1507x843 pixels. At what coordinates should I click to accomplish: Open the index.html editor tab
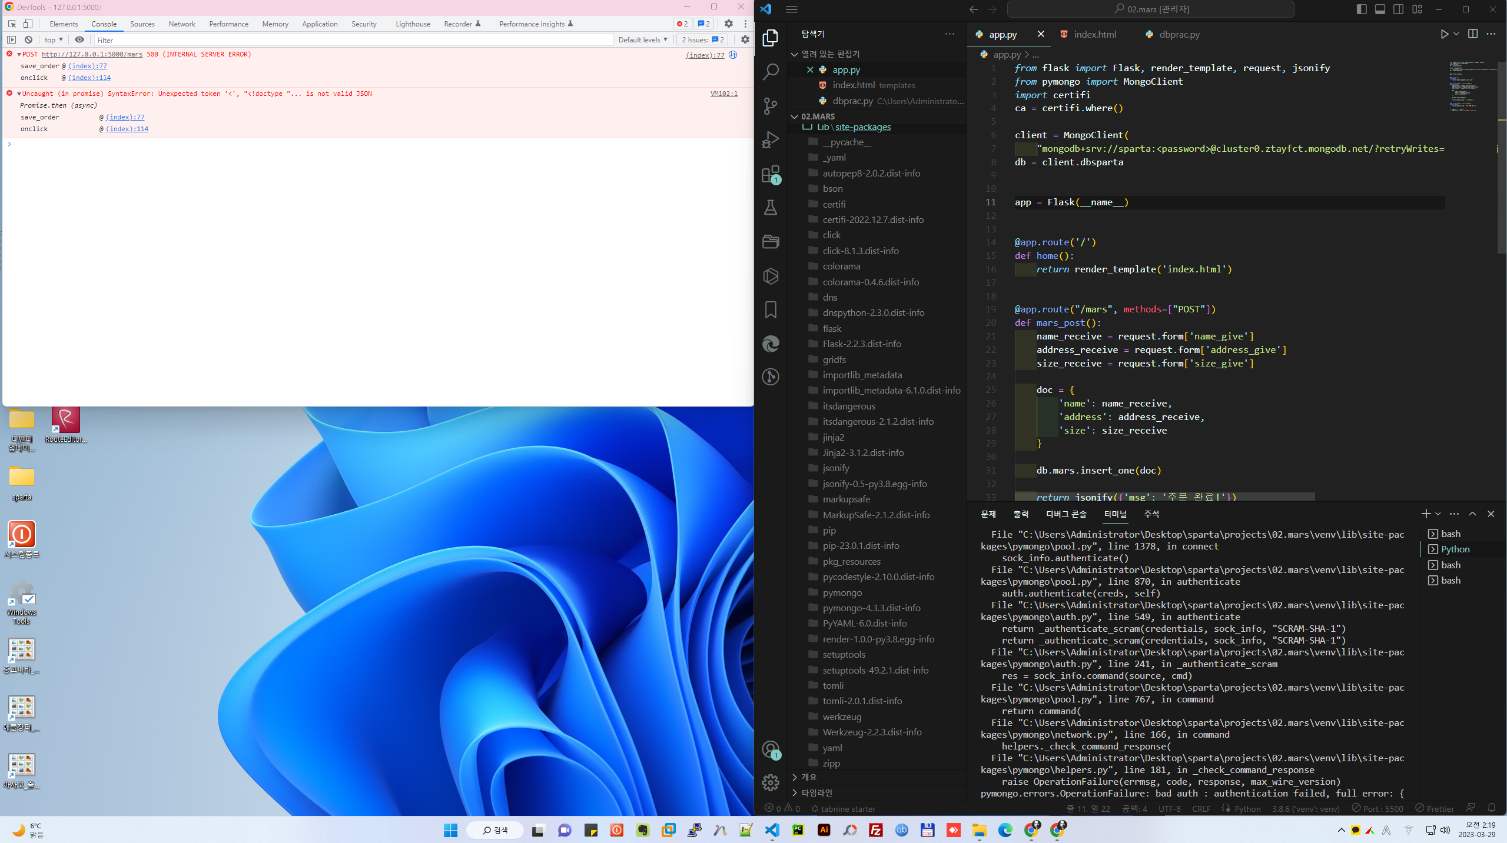(1094, 34)
